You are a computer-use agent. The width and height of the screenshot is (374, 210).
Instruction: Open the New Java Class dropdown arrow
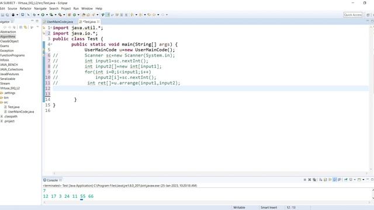tap(78, 15)
